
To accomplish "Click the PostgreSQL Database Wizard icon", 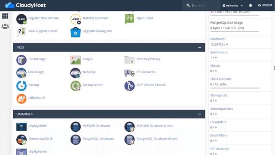I will [x=129, y=139].
